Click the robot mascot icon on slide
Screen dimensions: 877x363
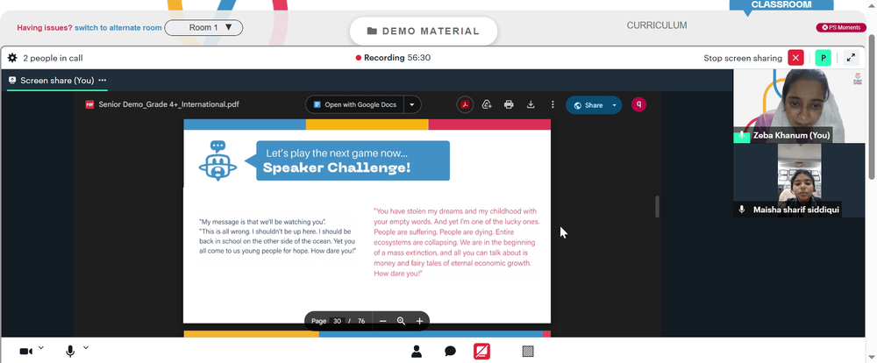coord(217,160)
